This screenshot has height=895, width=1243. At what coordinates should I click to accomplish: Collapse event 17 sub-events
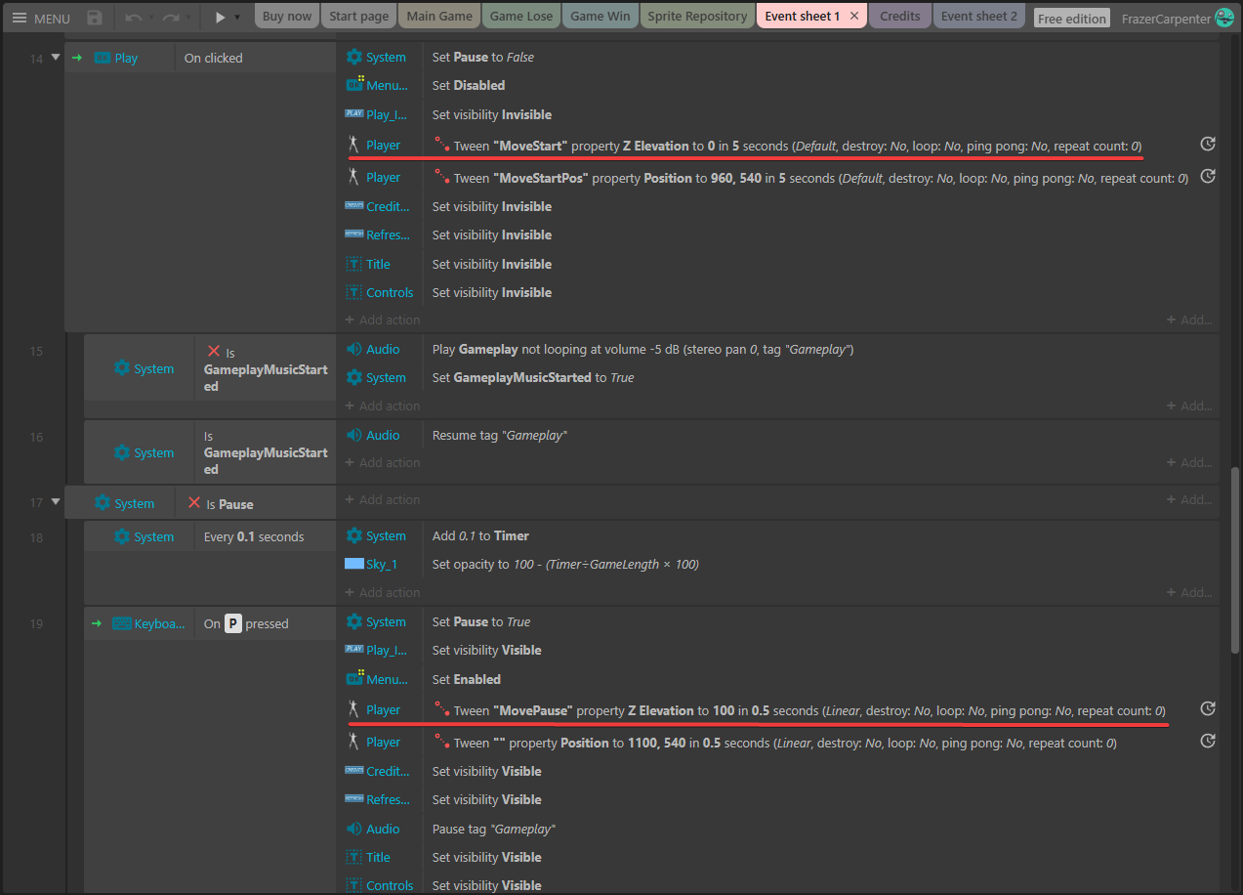(56, 502)
